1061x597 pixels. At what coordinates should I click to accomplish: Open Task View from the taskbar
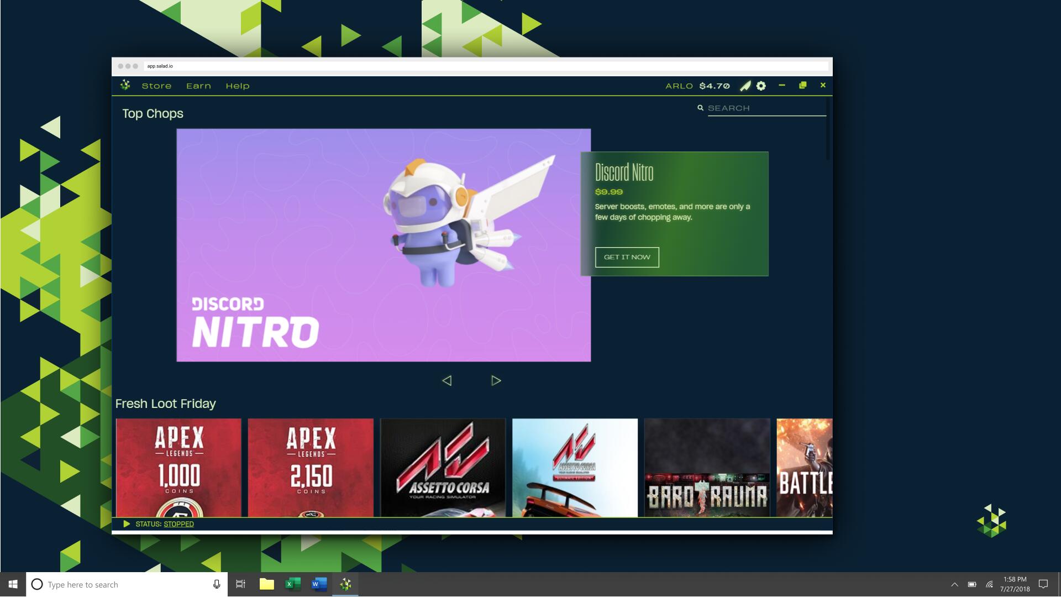(x=240, y=584)
